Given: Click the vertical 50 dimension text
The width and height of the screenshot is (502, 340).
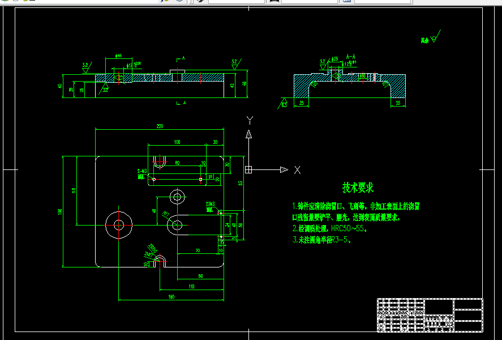Looking at the screenshot, I should [x=241, y=225].
